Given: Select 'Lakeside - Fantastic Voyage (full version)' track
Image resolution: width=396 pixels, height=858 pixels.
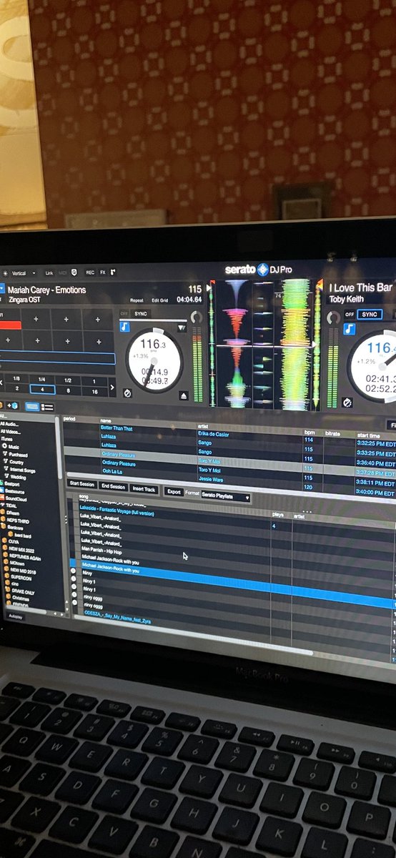Looking at the screenshot, I should pyautogui.click(x=117, y=513).
